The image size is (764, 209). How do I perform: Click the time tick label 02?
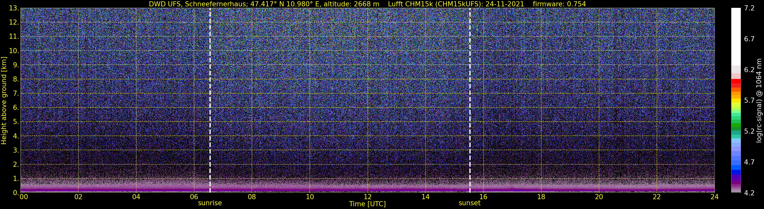(x=78, y=197)
